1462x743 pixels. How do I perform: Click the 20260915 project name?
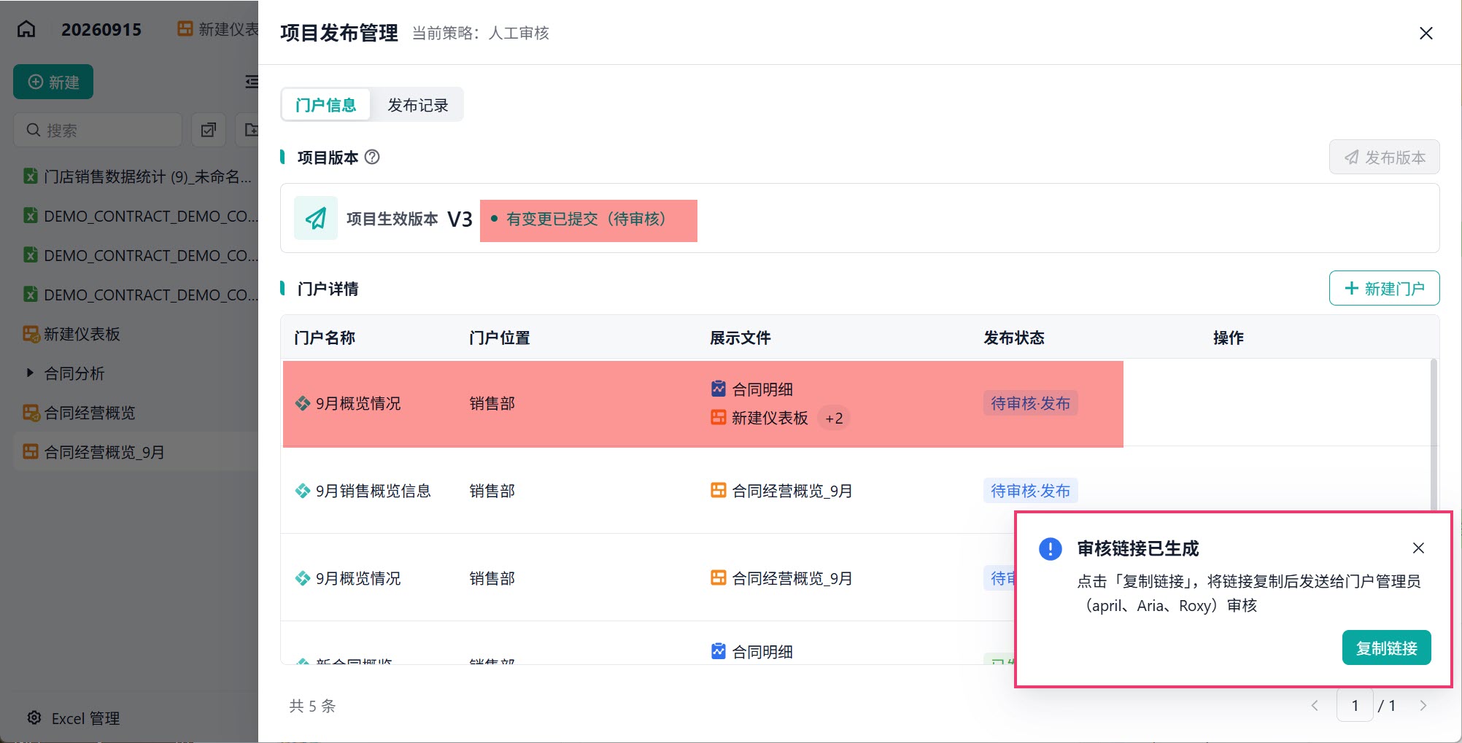coord(101,29)
